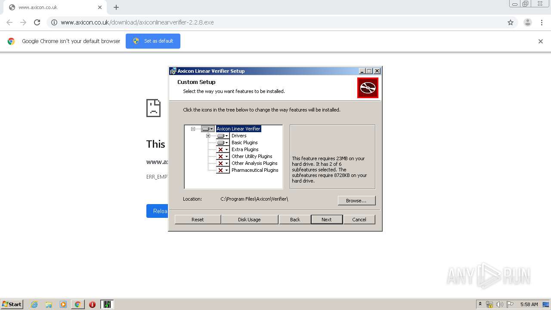Close the Axicon setup window
This screenshot has width=551, height=310.
[x=377, y=71]
